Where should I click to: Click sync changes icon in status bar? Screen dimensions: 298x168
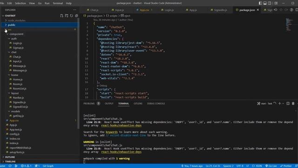pos(10,166)
